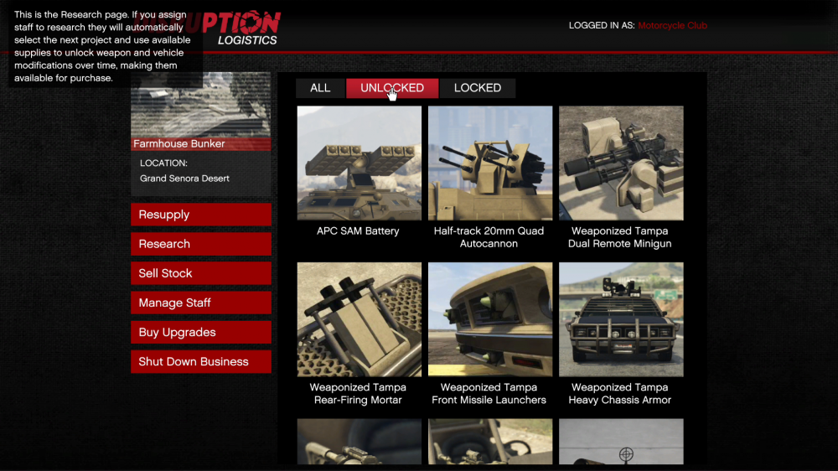Image resolution: width=838 pixels, height=471 pixels.
Task: Select the Tampa Rear-Firing Mortar thumbnail
Action: [359, 319]
